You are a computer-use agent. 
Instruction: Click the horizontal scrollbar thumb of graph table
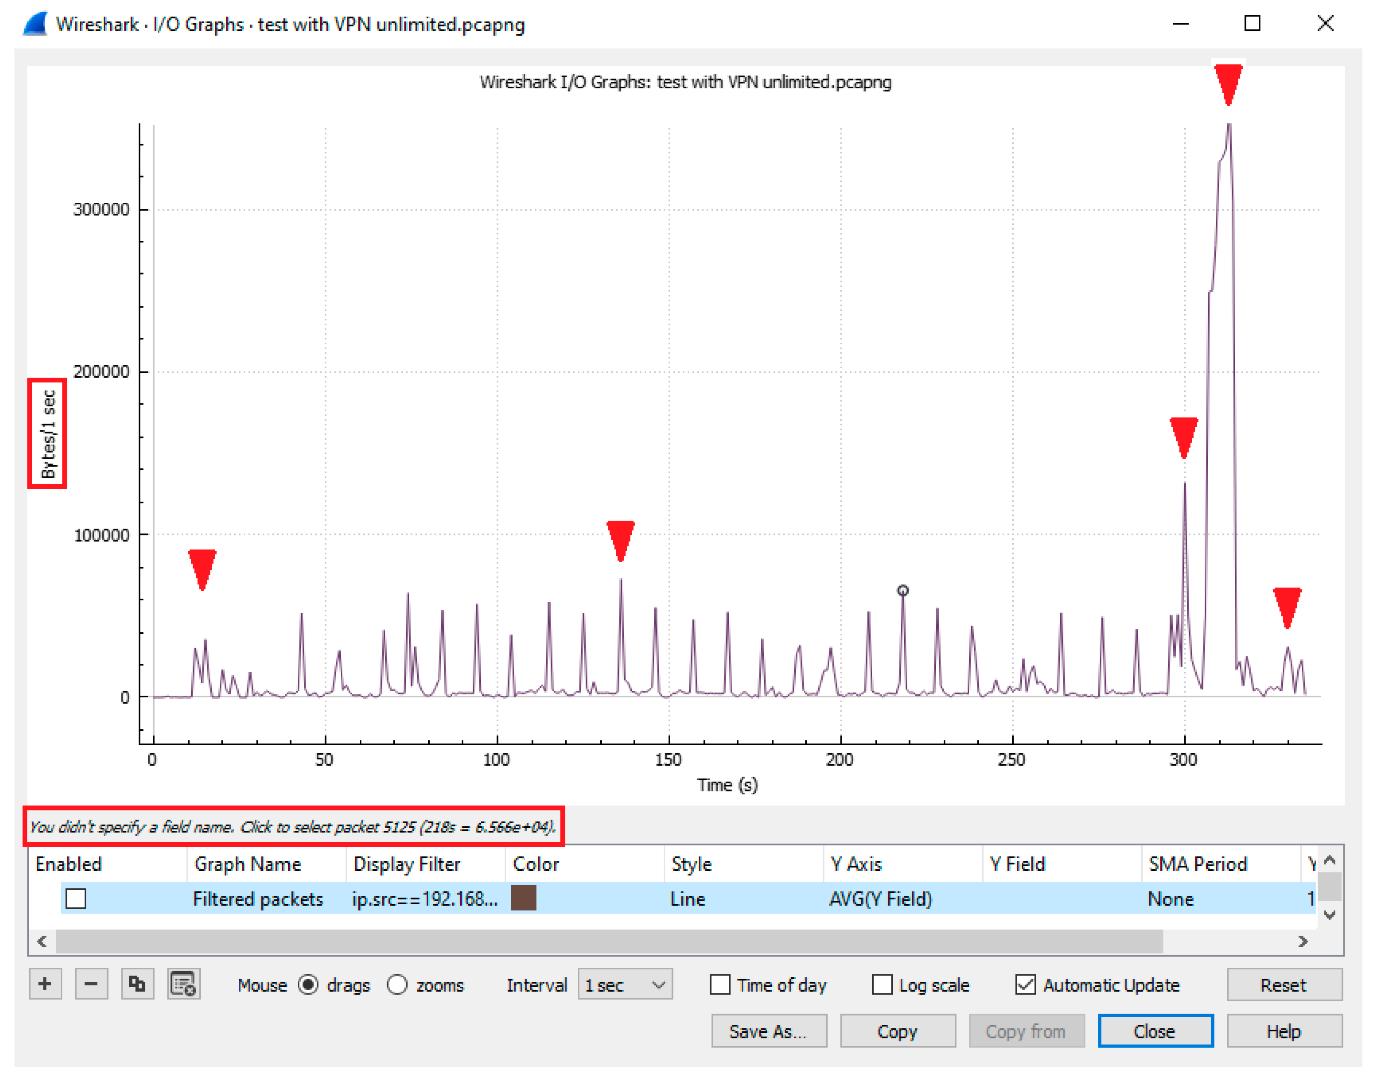[x=610, y=942]
